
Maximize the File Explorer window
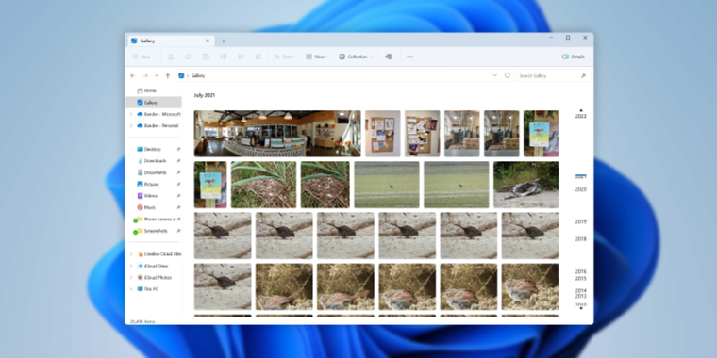coord(568,38)
